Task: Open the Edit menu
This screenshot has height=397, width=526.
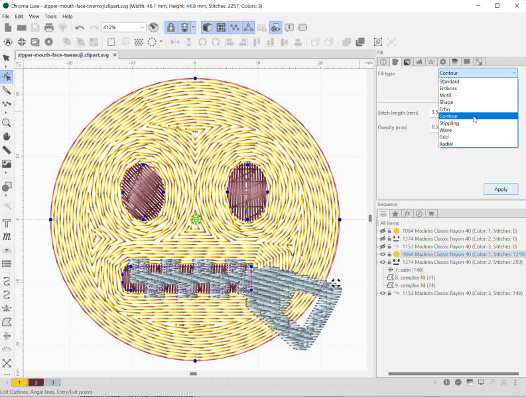Action: [x=19, y=16]
